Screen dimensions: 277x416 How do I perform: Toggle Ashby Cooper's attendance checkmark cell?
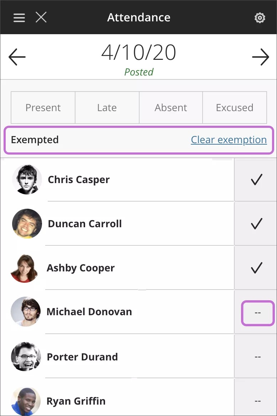(x=256, y=268)
